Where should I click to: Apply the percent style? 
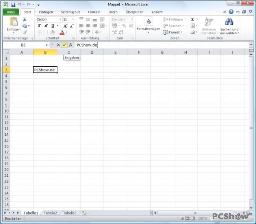pyautogui.click(x=124, y=26)
